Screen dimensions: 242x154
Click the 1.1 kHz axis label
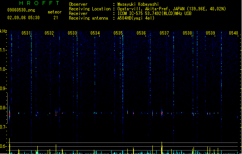coord(3,50)
